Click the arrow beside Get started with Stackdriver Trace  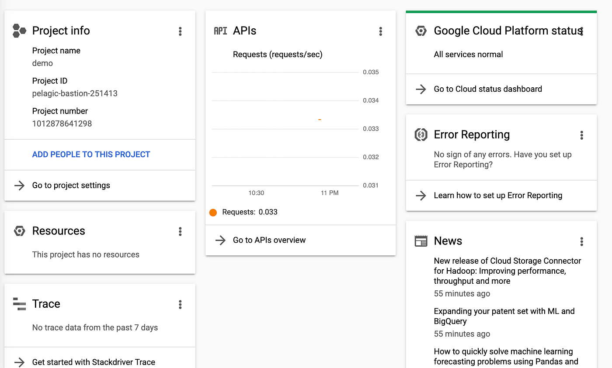tap(18, 362)
